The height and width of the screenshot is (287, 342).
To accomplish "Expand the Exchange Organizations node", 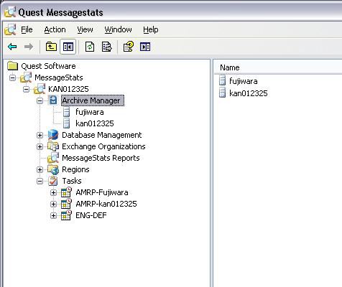I will (40, 146).
